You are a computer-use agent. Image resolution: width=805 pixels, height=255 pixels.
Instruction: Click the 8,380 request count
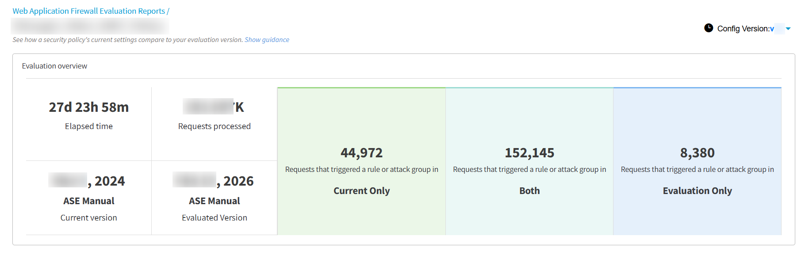point(697,153)
